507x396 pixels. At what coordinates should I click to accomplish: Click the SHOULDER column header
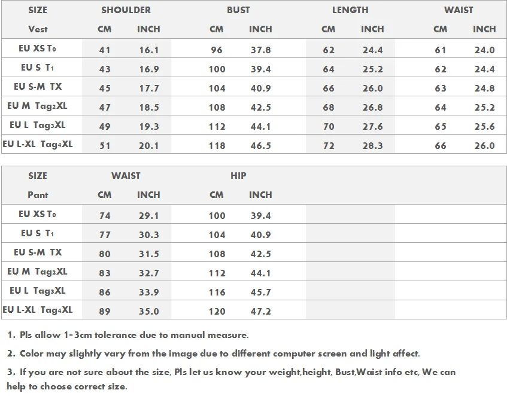coord(126,10)
